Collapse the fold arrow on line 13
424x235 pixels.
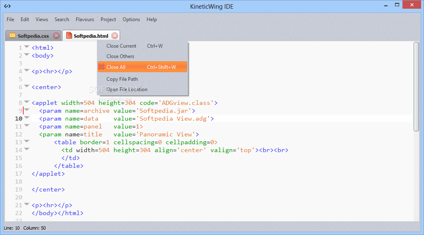(26, 141)
